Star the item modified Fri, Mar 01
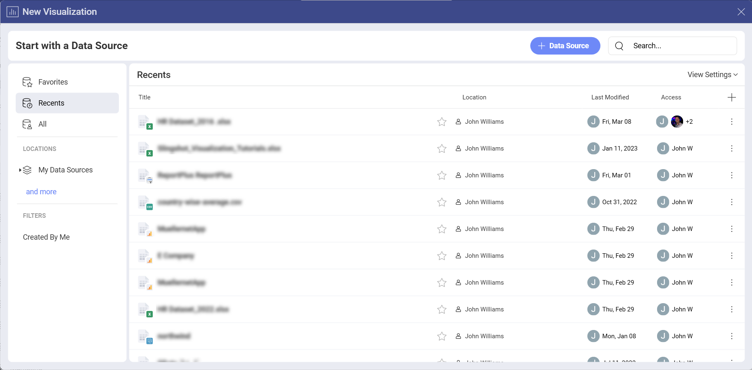Screen dimensions: 752x370 pyautogui.click(x=442, y=175)
